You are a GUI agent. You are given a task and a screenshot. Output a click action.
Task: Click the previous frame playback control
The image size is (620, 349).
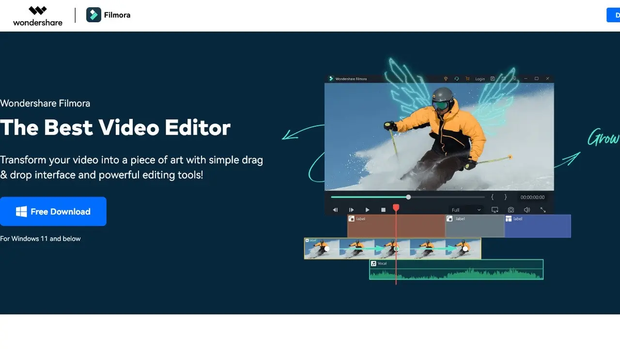tap(335, 209)
